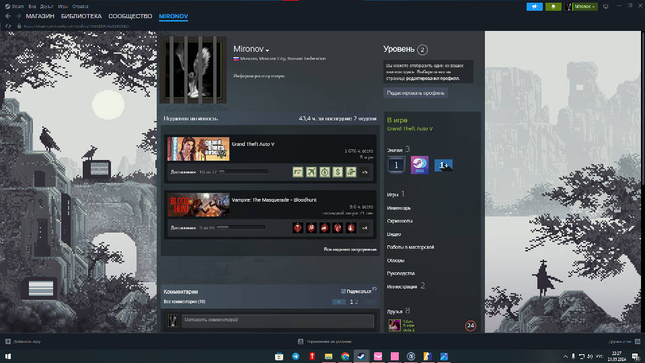Click the Edit profile button
The height and width of the screenshot is (363, 645).
click(x=416, y=93)
